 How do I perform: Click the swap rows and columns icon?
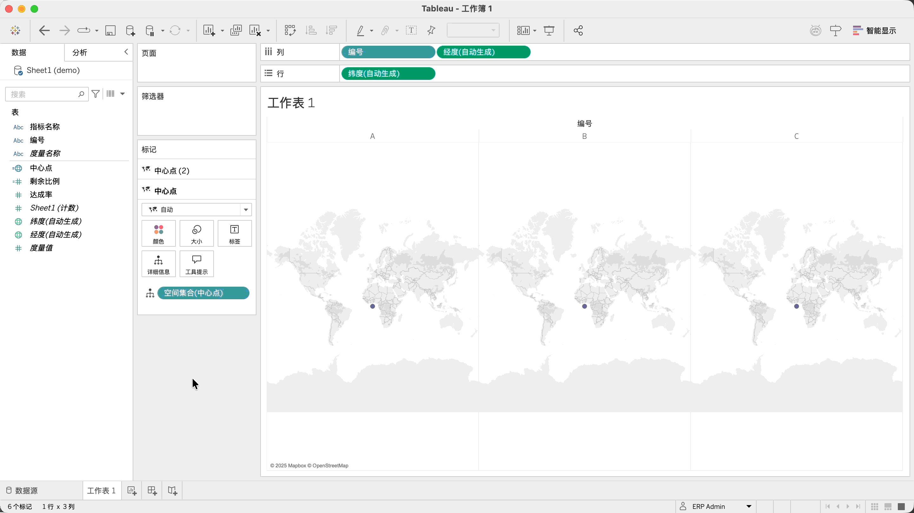(290, 30)
